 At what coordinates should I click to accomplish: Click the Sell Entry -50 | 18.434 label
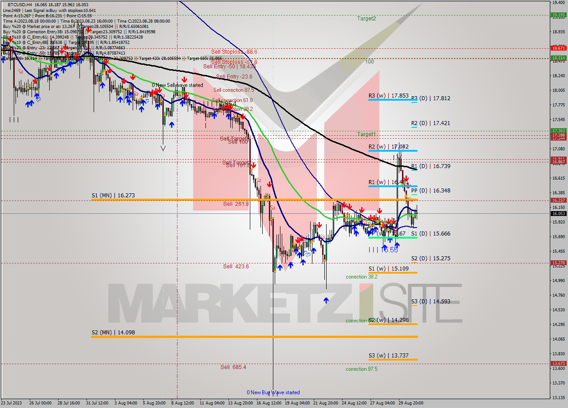[229, 67]
